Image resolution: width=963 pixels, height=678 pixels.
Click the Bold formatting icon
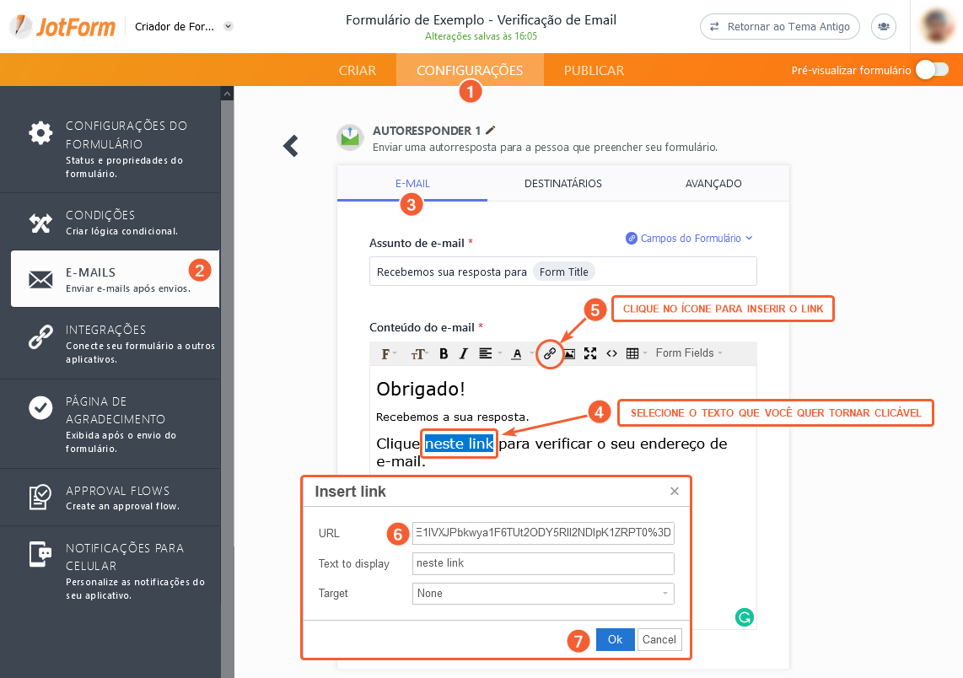443,353
